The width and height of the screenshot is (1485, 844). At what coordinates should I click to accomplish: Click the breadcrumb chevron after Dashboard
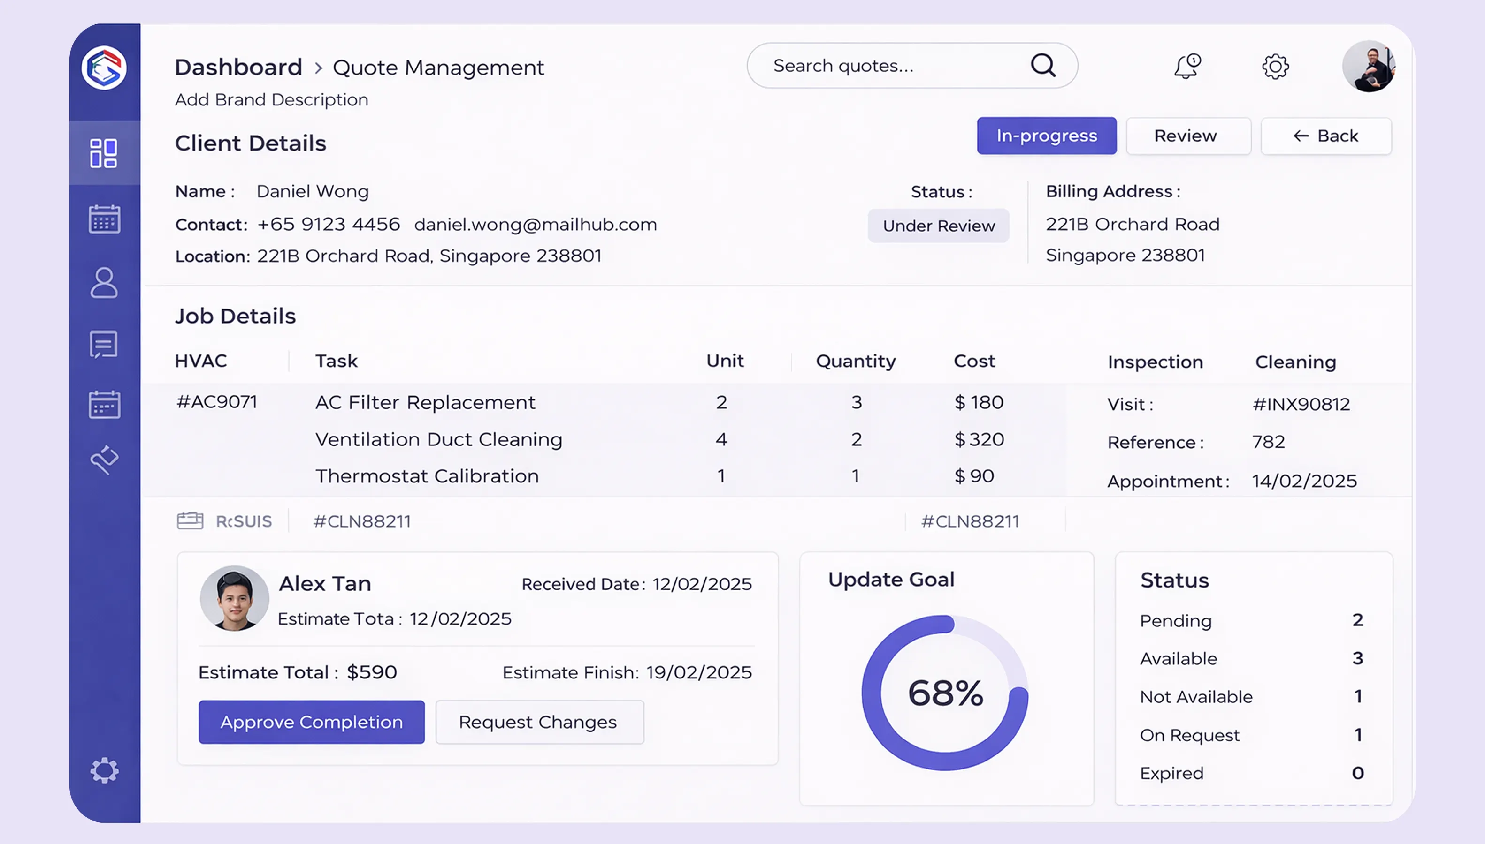(318, 68)
